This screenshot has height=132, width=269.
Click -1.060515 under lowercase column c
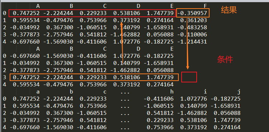point(92,113)
